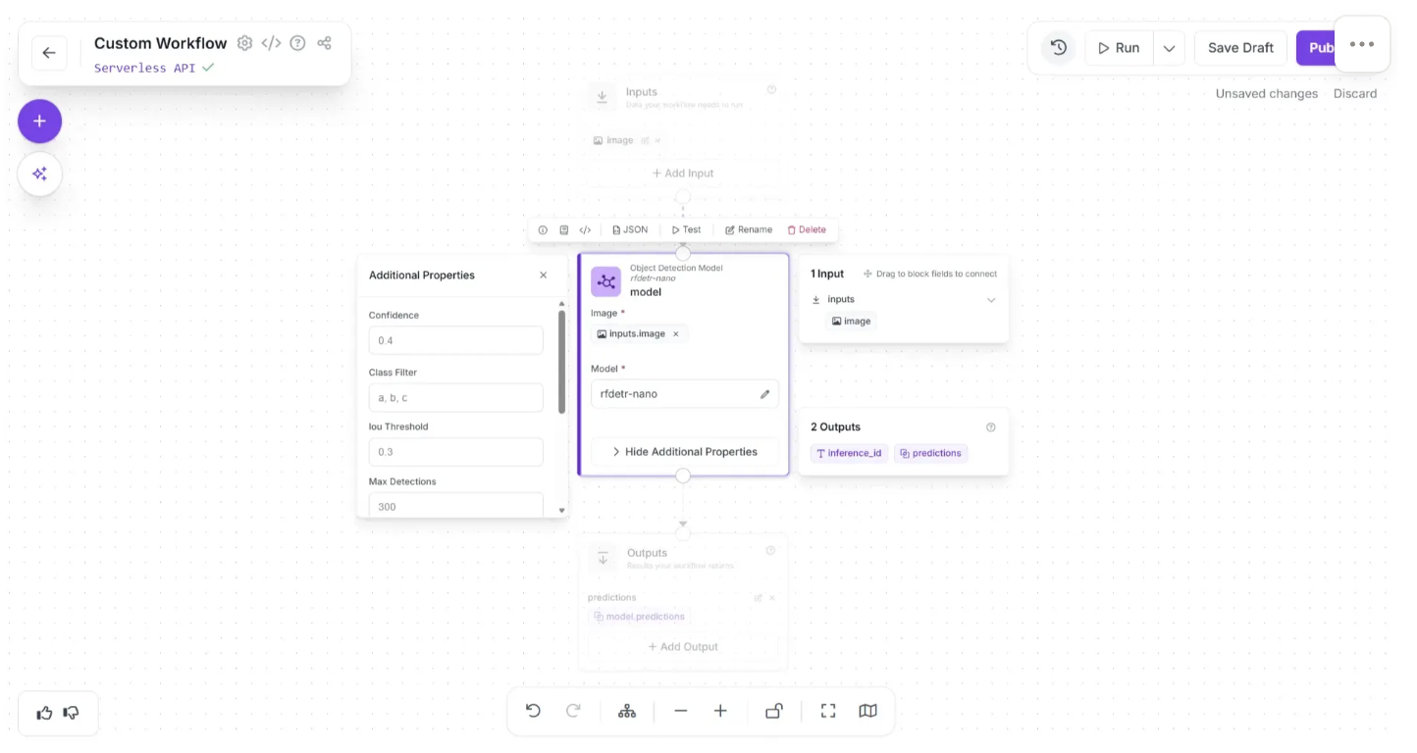Screen dimensions: 1417x753
Task: Open version history clock icon
Action: [1058, 47]
